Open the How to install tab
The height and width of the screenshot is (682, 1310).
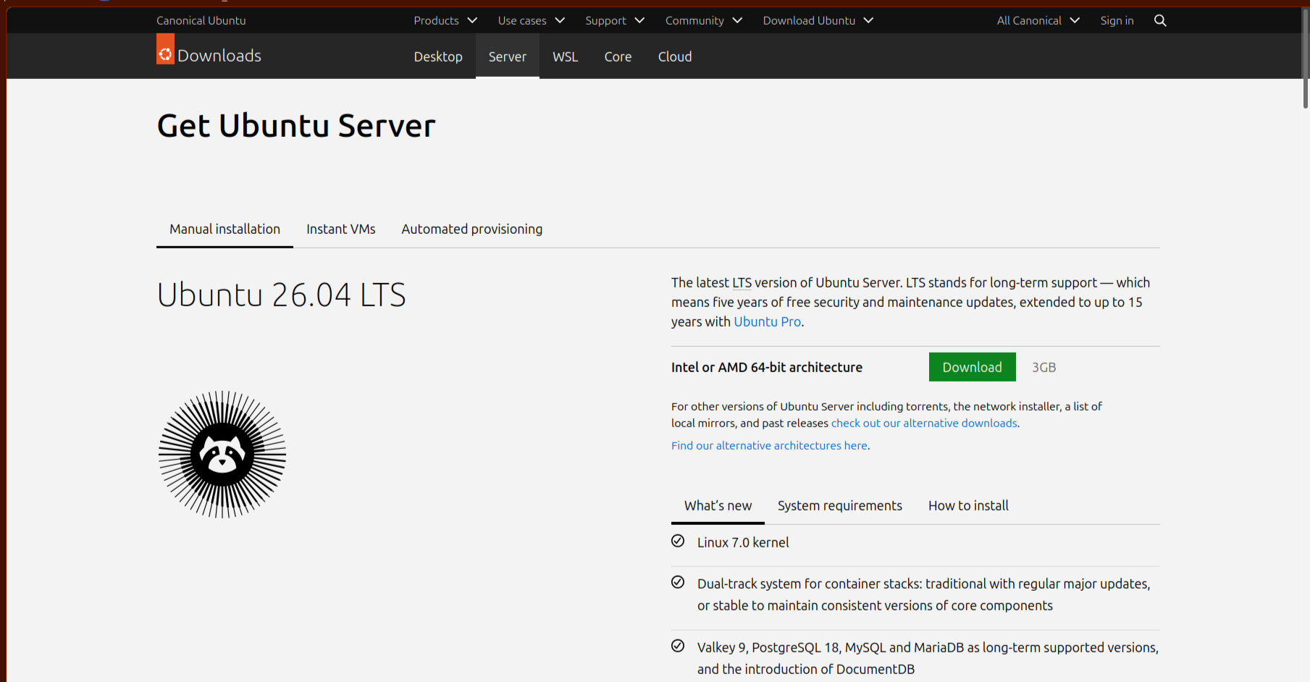(x=968, y=505)
